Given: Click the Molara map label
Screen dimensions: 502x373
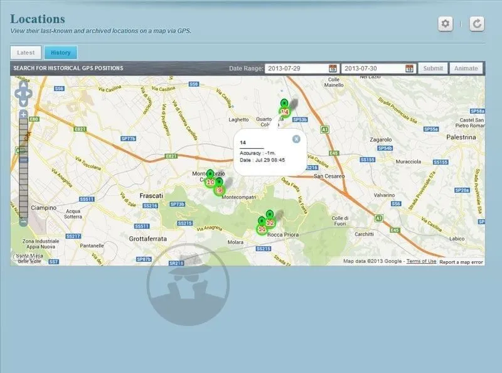Looking at the screenshot, I should tap(235, 242).
